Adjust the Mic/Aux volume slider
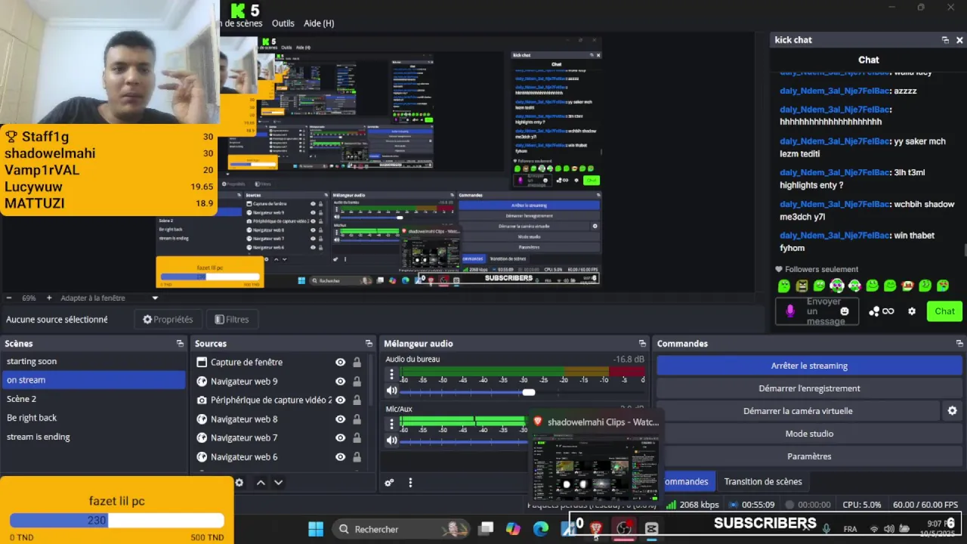This screenshot has width=967, height=544. [464, 440]
